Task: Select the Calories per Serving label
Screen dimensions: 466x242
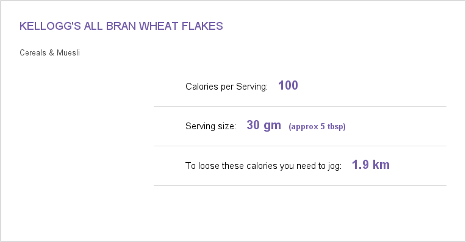Action: point(226,87)
